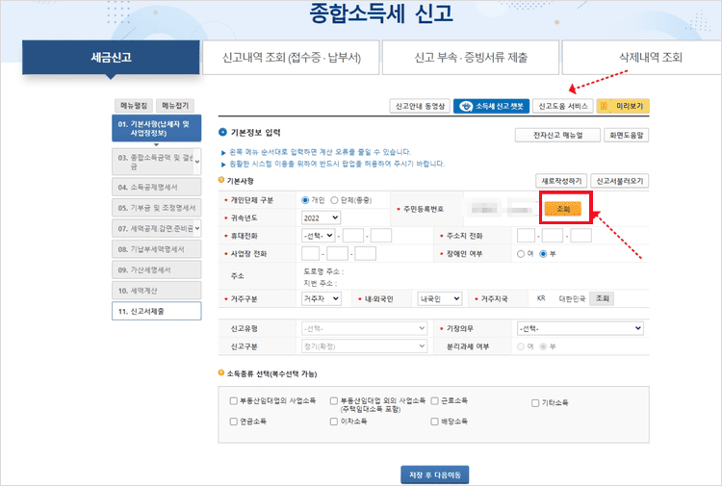Open 내·외국인 내국인 dropdown
The image size is (722, 486).
point(440,298)
